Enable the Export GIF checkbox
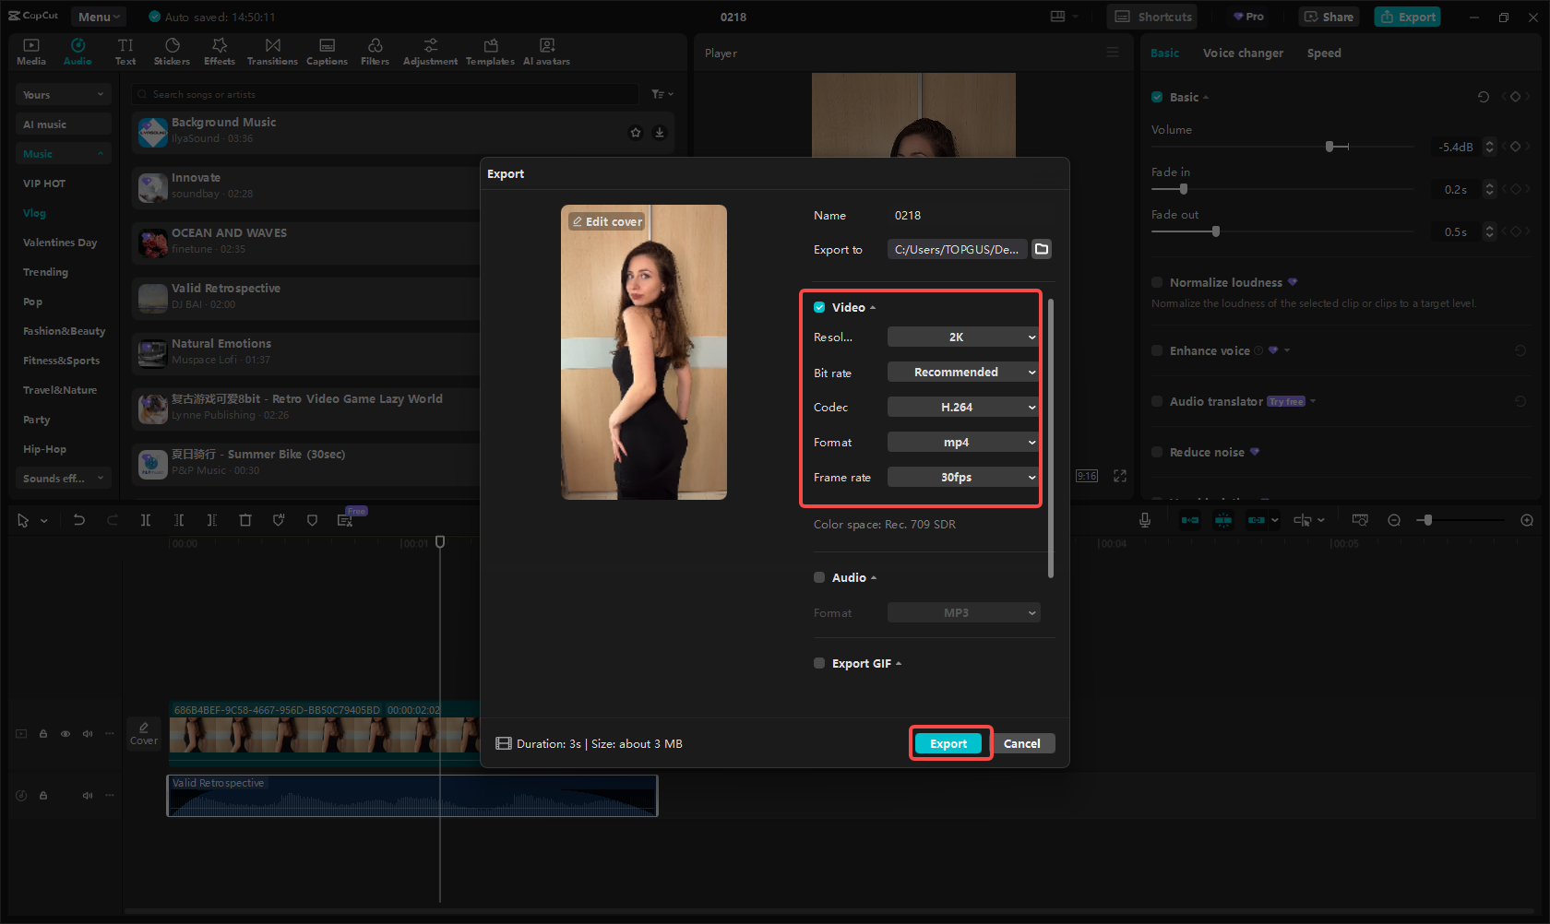1550x924 pixels. [819, 663]
